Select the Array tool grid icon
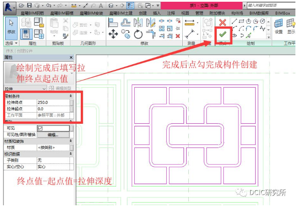The width and height of the screenshot is (298, 207). coord(162,28)
